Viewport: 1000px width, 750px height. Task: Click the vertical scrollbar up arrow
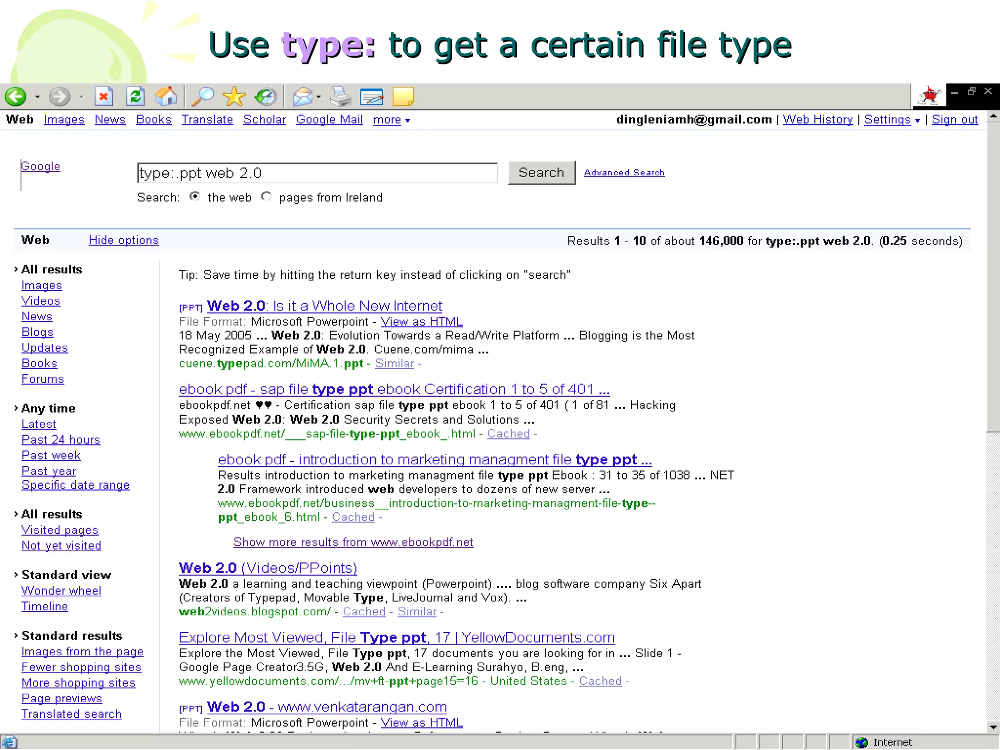pyautogui.click(x=993, y=117)
